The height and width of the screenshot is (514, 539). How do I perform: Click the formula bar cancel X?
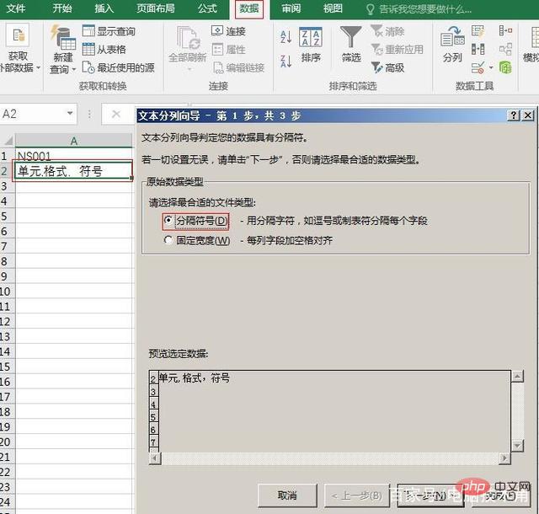click(116, 114)
